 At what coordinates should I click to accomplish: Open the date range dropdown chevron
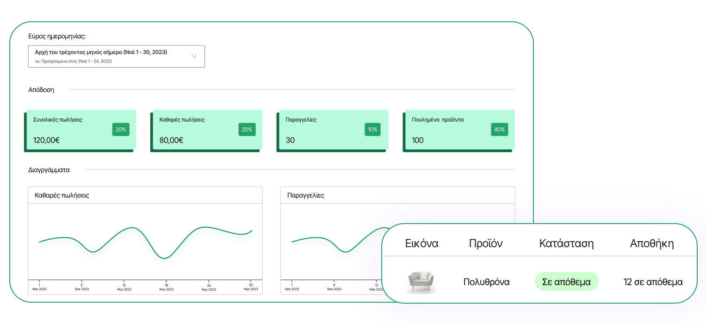[x=194, y=56]
